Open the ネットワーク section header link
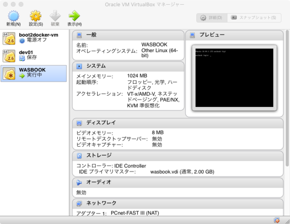290x224 pixels. [x=101, y=203]
